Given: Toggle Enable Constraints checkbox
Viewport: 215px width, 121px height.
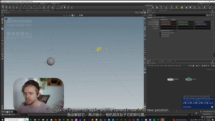Looking at the screenshot, I should (160, 36).
